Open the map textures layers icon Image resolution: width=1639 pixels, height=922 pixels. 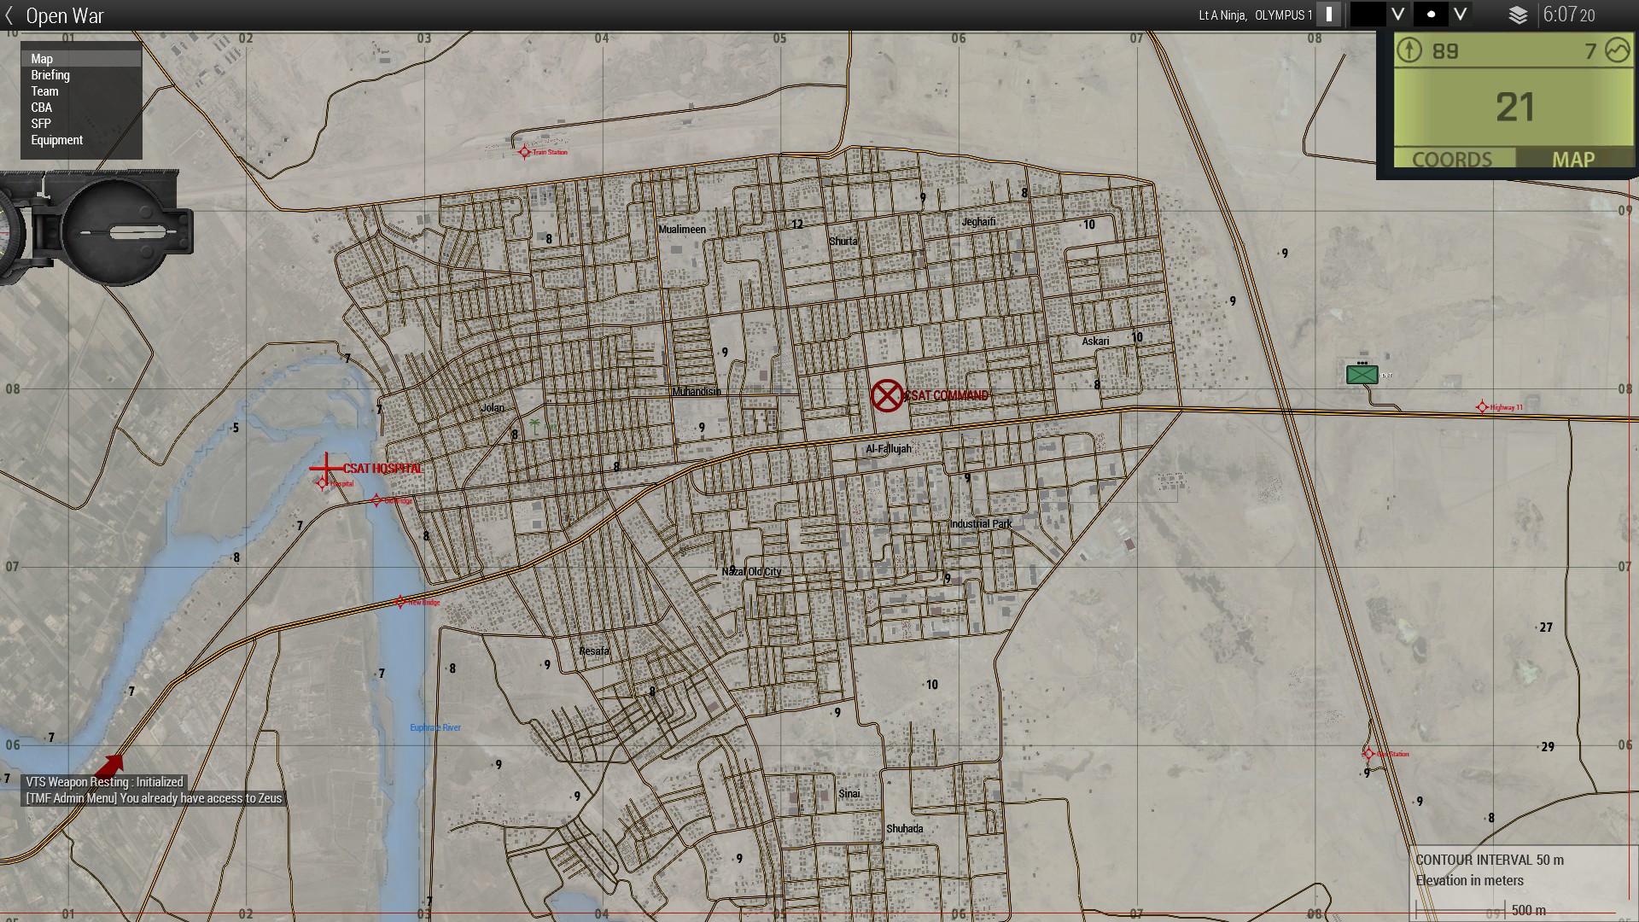click(x=1518, y=15)
